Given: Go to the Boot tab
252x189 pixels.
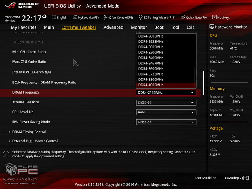Looking at the screenshot, I should tap(159, 27).
